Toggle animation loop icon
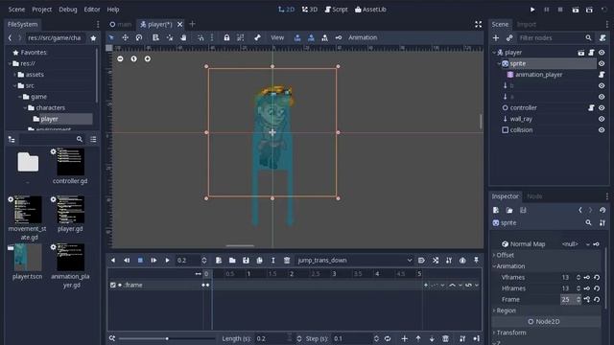 (388, 338)
